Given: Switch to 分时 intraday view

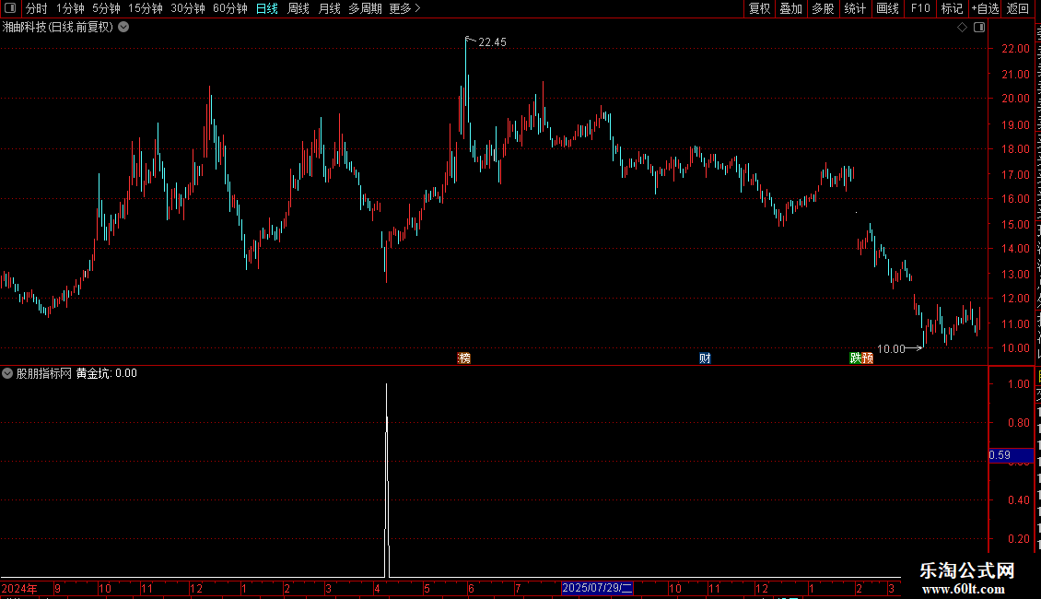Looking at the screenshot, I should pos(36,8).
